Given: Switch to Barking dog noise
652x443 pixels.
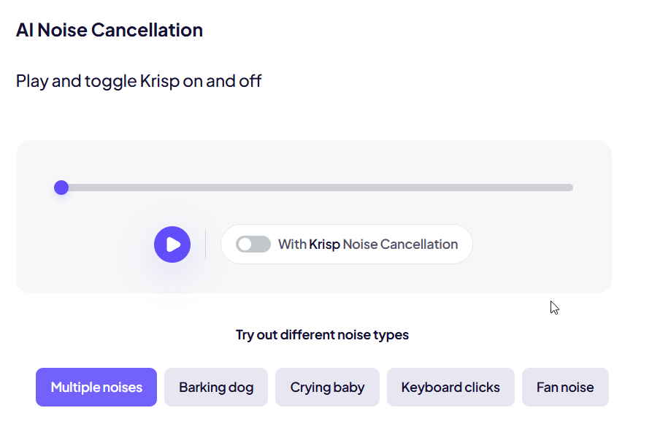Looking at the screenshot, I should (x=216, y=388).
